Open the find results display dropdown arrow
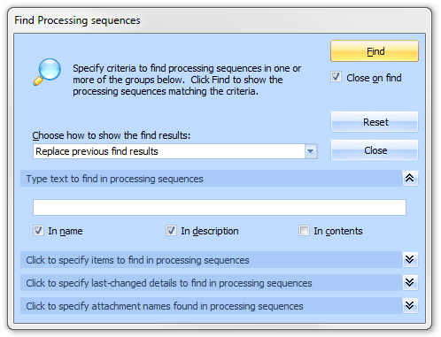Image resolution: width=441 pixels, height=337 pixels. click(311, 151)
